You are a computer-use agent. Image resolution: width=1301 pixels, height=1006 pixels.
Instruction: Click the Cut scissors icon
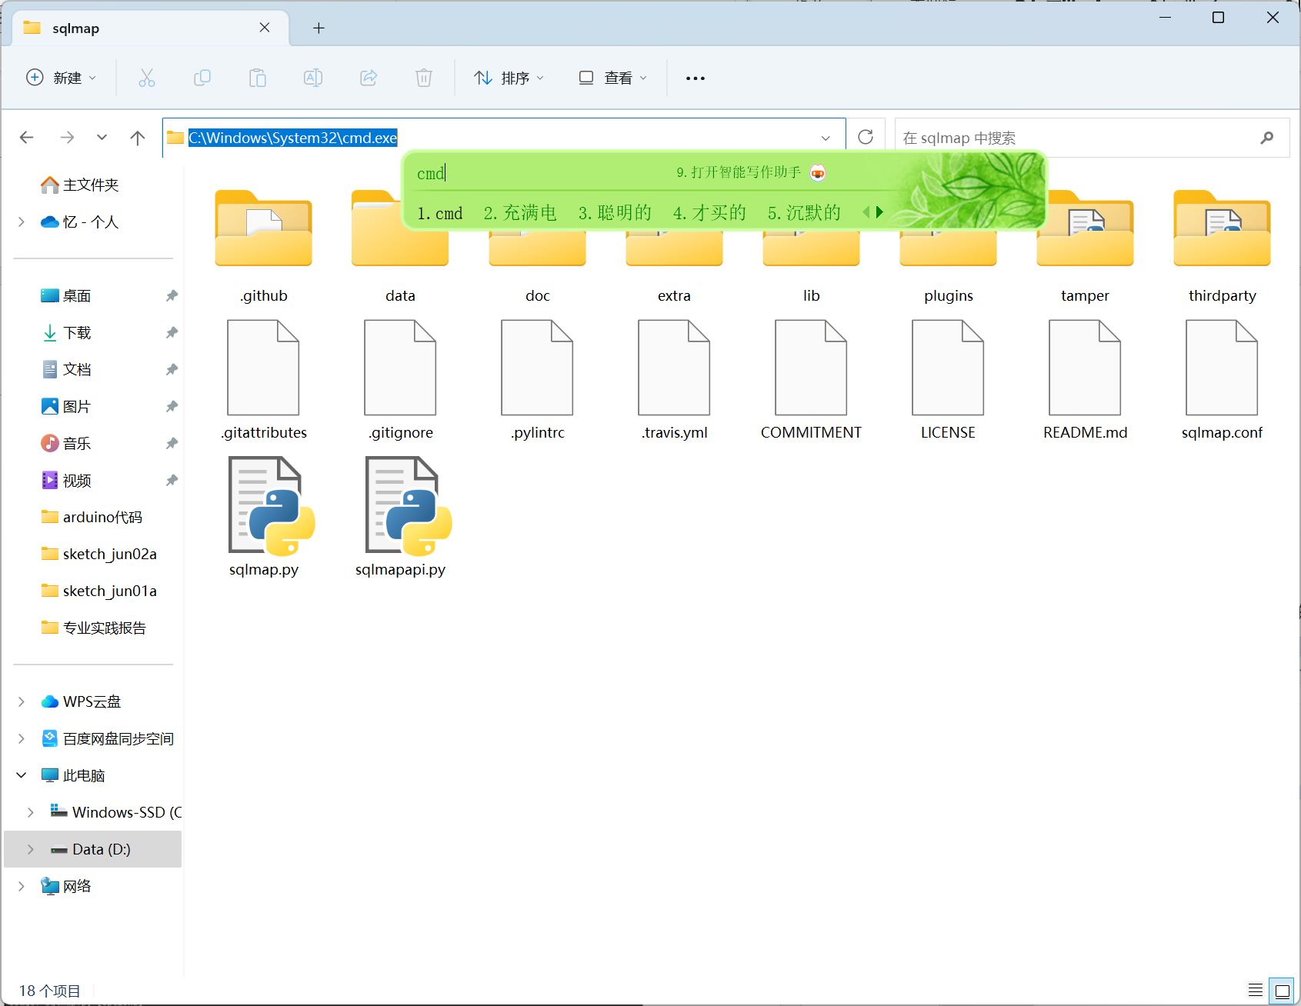click(x=146, y=78)
